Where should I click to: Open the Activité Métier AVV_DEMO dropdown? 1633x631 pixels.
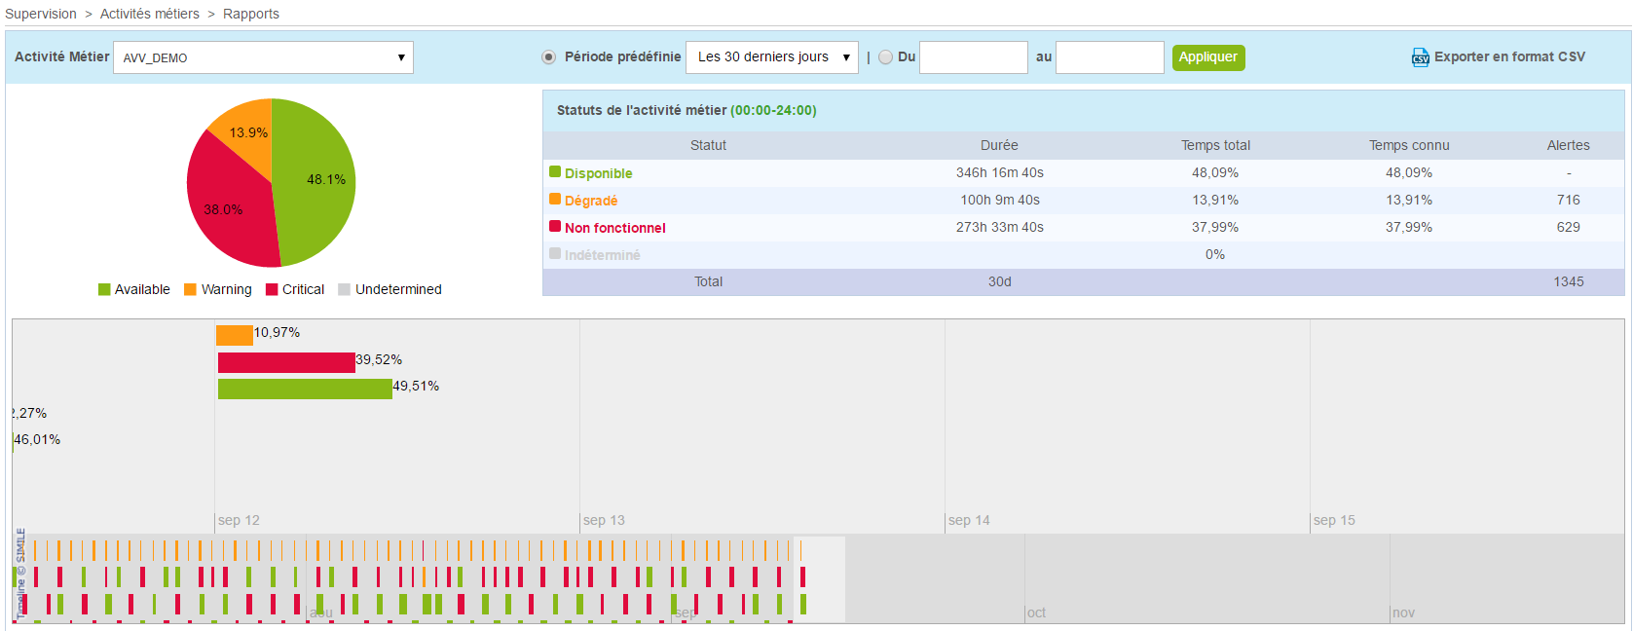263,57
